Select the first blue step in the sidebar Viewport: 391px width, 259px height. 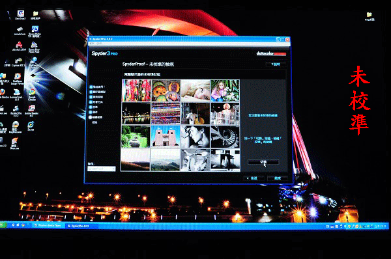97,87
